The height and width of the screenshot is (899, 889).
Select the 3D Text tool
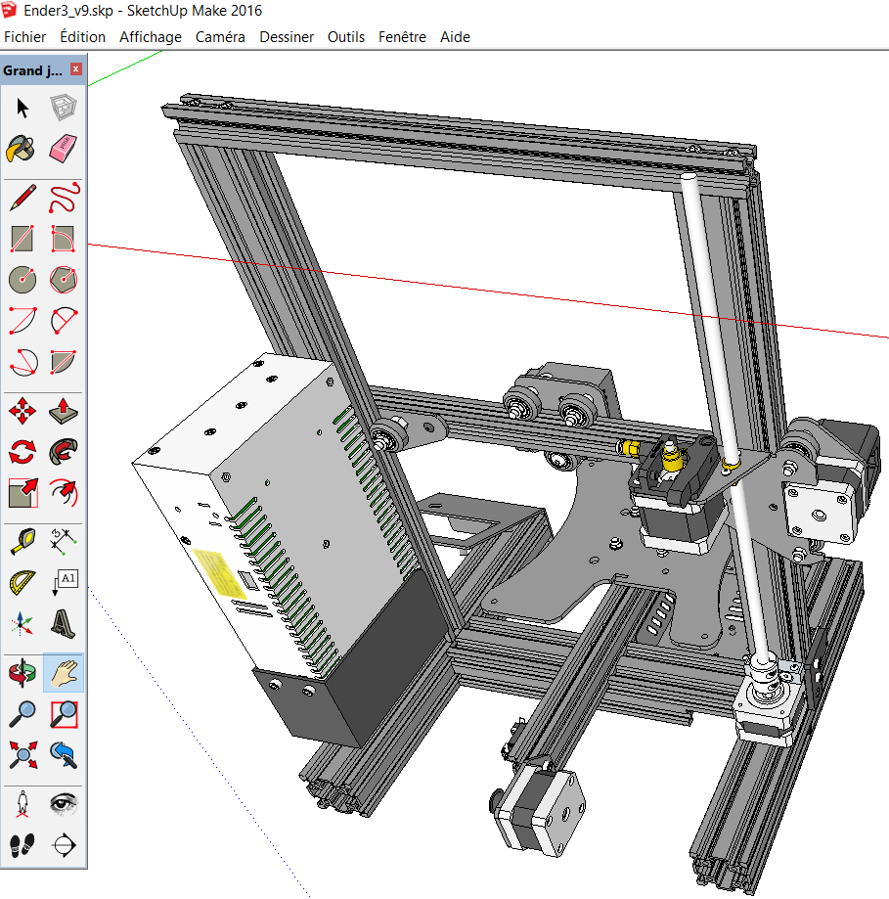pyautogui.click(x=64, y=624)
